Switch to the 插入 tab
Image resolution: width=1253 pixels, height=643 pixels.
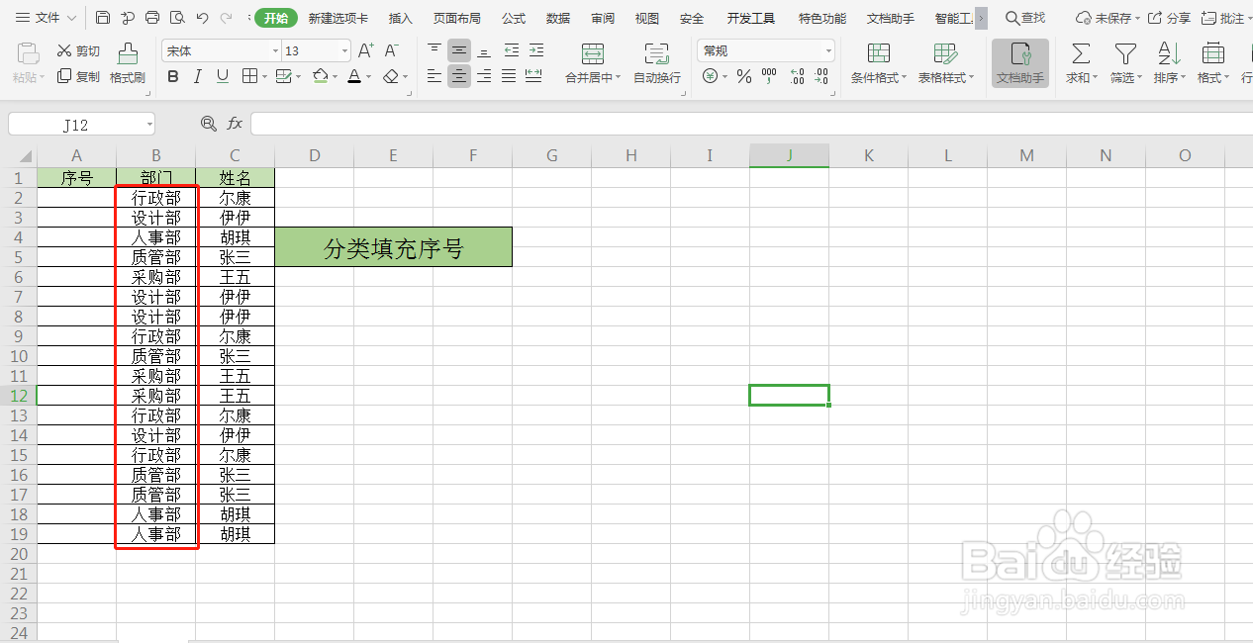pos(401,18)
